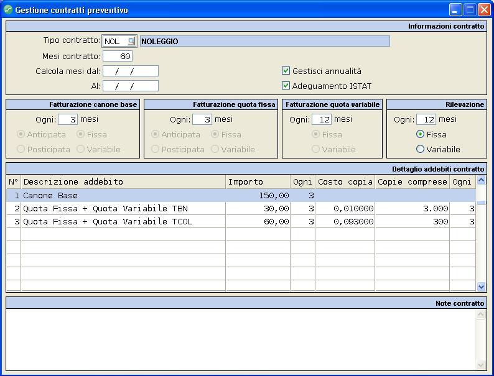Toggle Adeguamento ISTAT checkbox
494x376 pixels.
pos(286,85)
